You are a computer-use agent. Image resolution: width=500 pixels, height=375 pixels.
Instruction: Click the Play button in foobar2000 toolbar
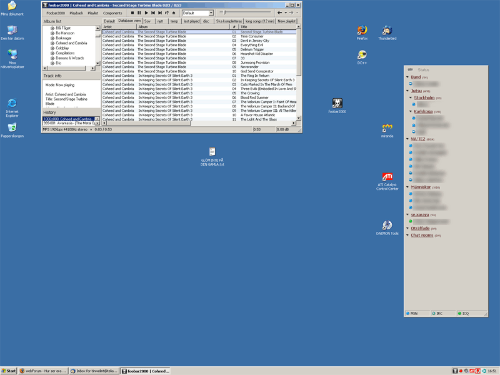[x=146, y=13]
